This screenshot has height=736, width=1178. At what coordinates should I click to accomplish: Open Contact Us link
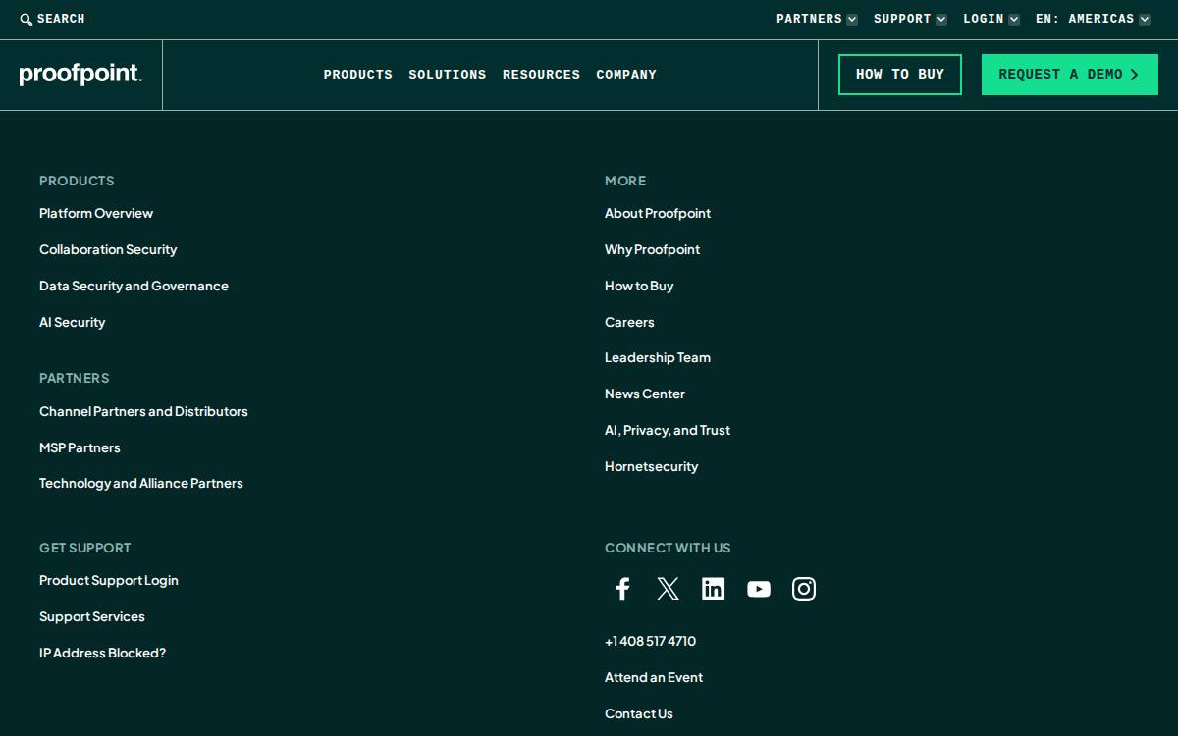coord(639,713)
